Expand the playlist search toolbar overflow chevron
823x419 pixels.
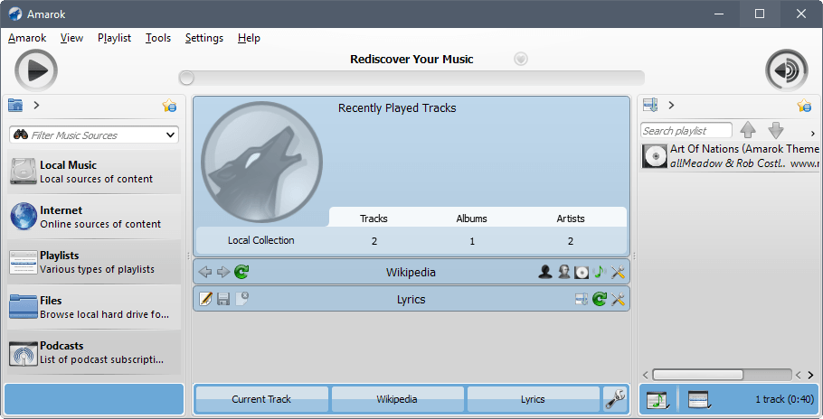(x=812, y=134)
